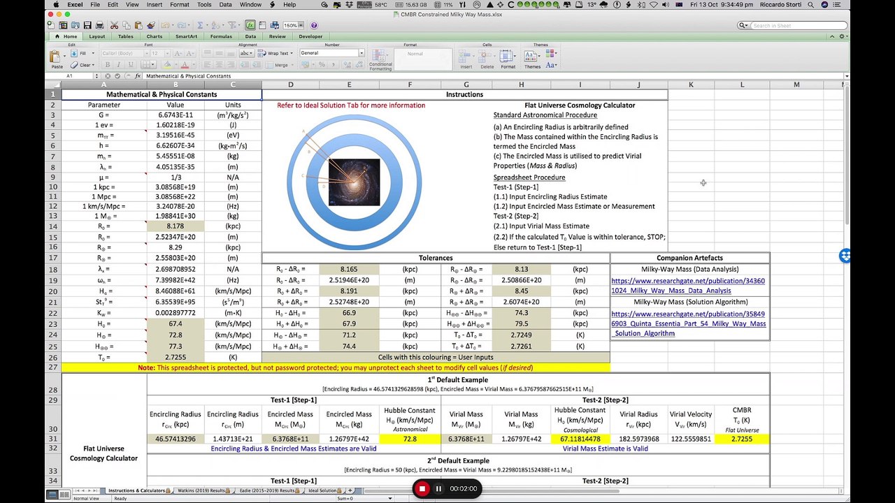Open the Apple menu
Viewport: 895px width, 503px height.
point(56,4)
